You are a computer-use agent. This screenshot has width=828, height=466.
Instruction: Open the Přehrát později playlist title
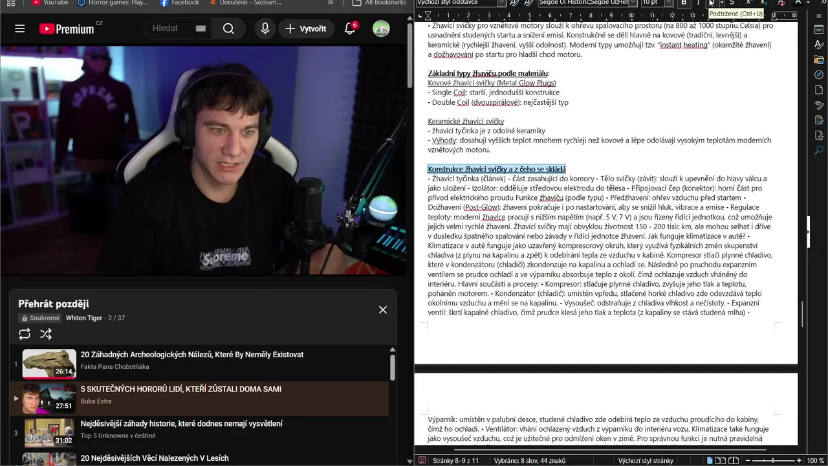(x=54, y=304)
